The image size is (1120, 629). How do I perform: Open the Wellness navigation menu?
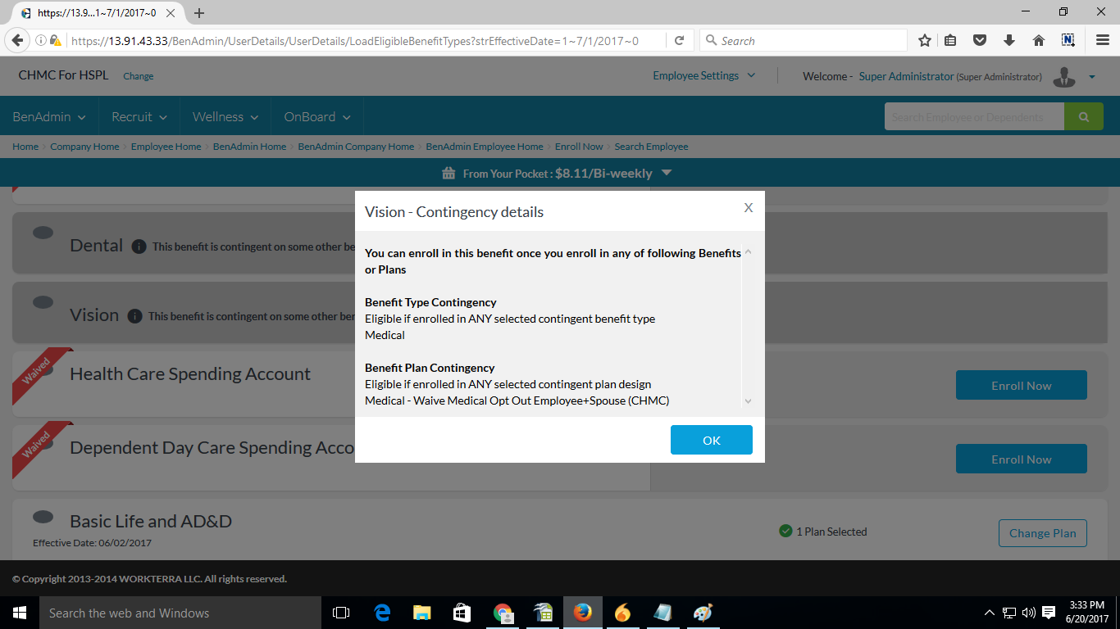point(225,117)
